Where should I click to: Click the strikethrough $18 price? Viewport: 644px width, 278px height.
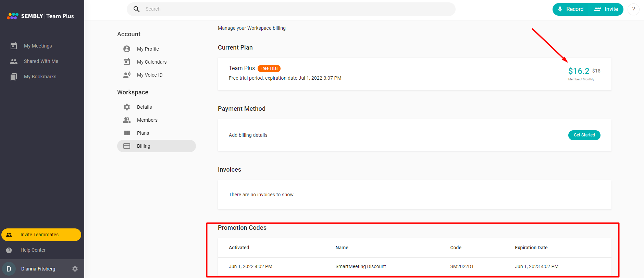coord(596,71)
